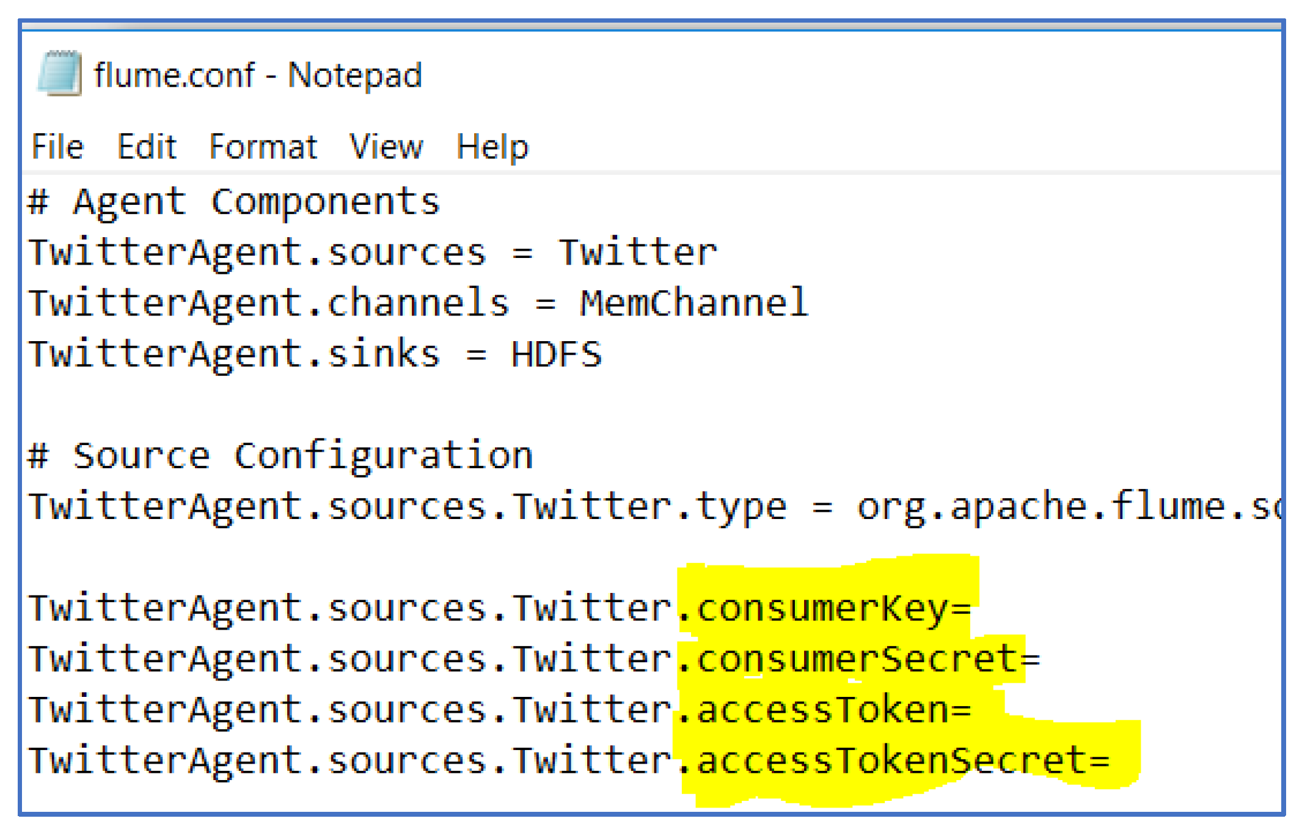
Task: Click 'TwitterAgent.channels' at start of third line
Action: click(268, 303)
